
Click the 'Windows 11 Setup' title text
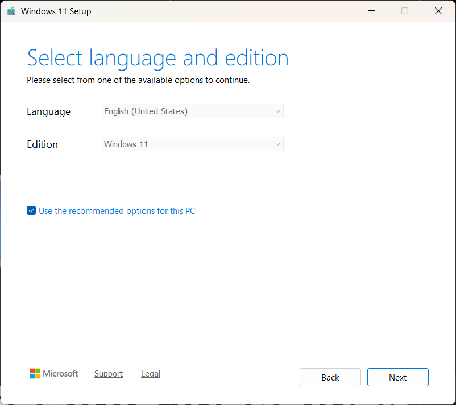56,11
